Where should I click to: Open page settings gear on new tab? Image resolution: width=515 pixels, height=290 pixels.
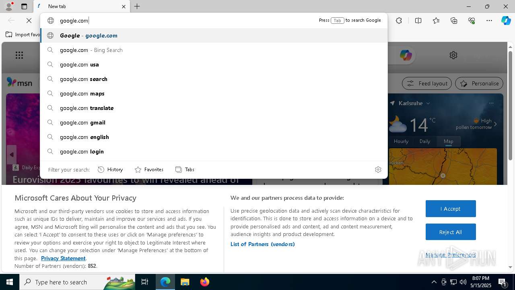[453, 55]
